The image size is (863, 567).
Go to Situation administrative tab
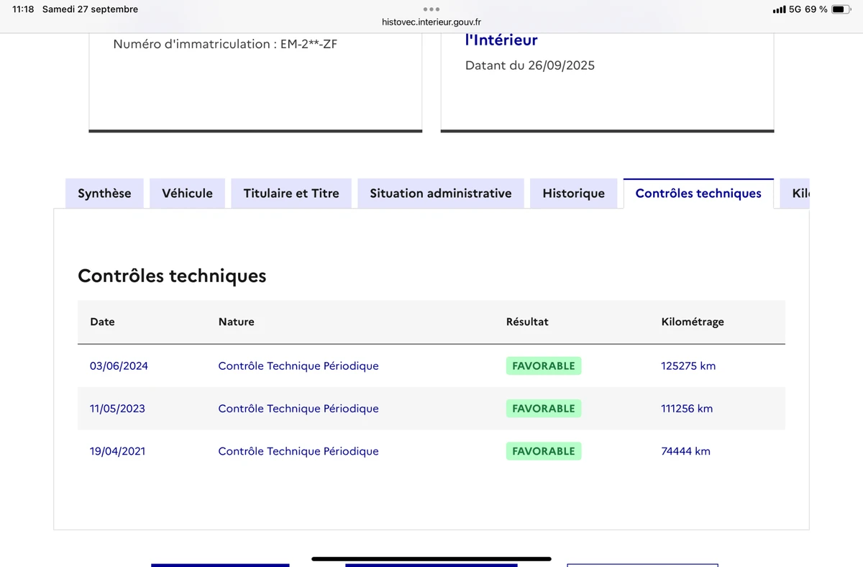441,194
